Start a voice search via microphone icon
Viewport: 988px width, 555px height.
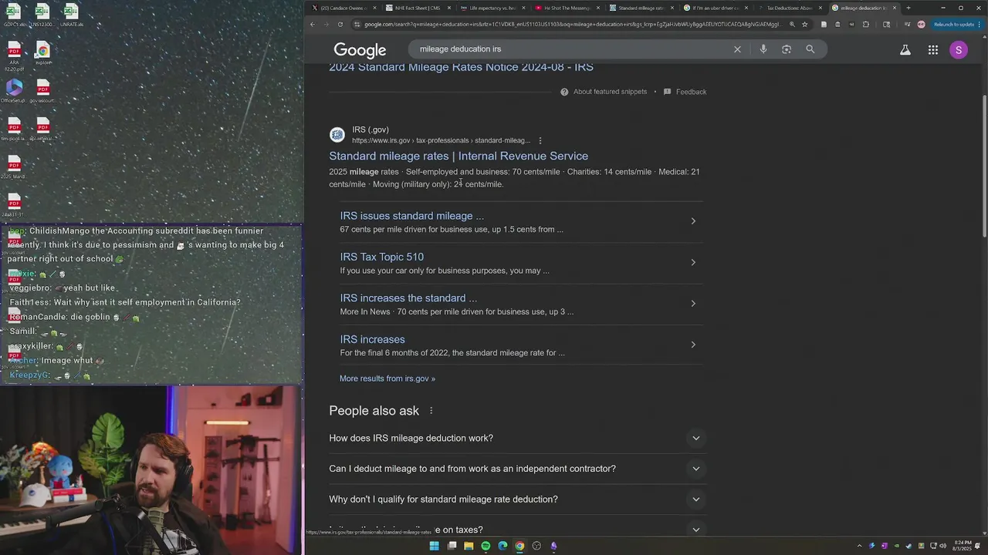763,49
